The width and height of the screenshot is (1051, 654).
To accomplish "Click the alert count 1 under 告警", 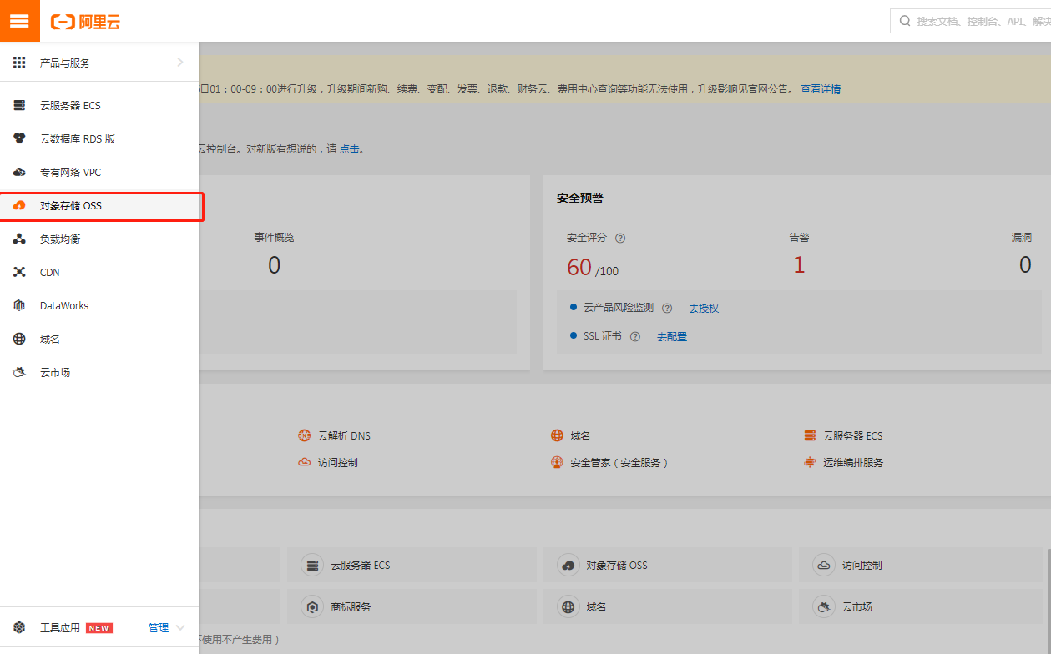I will (799, 265).
